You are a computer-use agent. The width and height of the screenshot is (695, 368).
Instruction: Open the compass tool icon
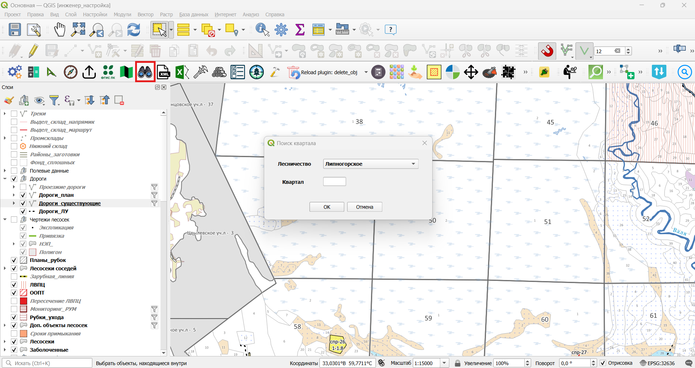[x=70, y=72]
